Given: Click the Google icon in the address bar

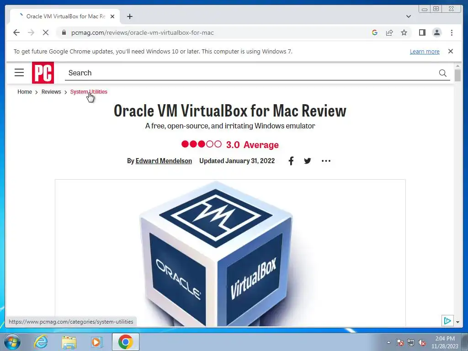Looking at the screenshot, I should pyautogui.click(x=375, y=32).
